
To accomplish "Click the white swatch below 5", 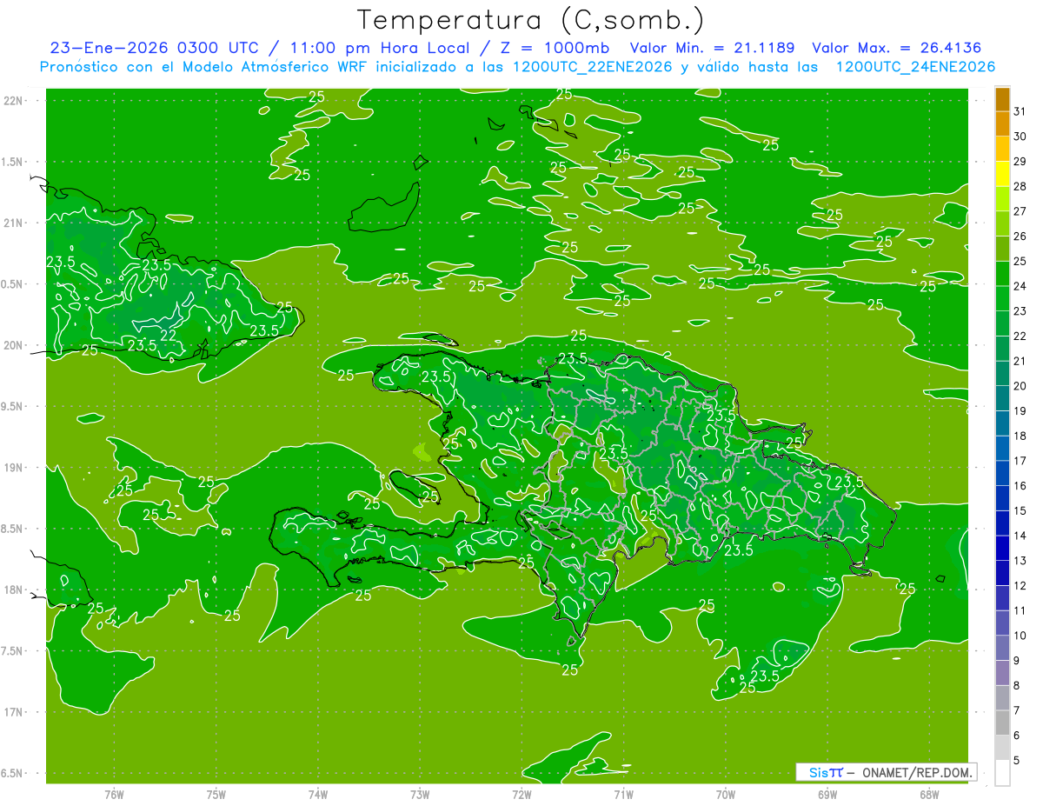I will click(1002, 773).
